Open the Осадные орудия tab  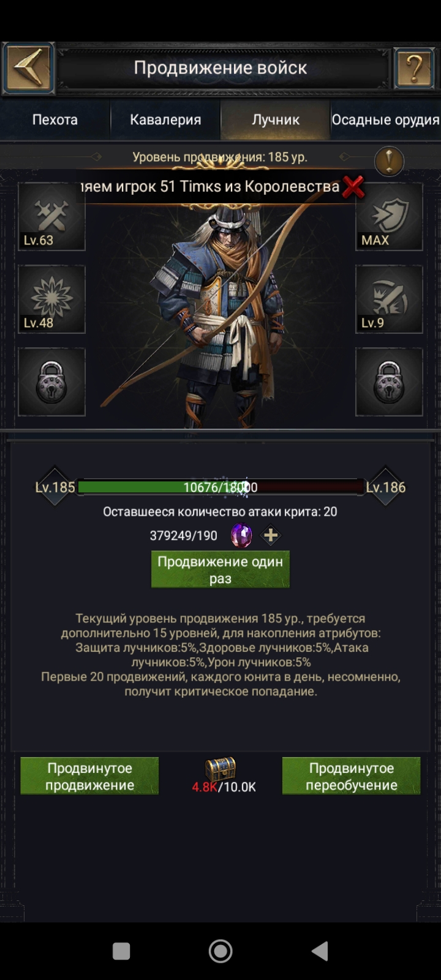point(385,119)
